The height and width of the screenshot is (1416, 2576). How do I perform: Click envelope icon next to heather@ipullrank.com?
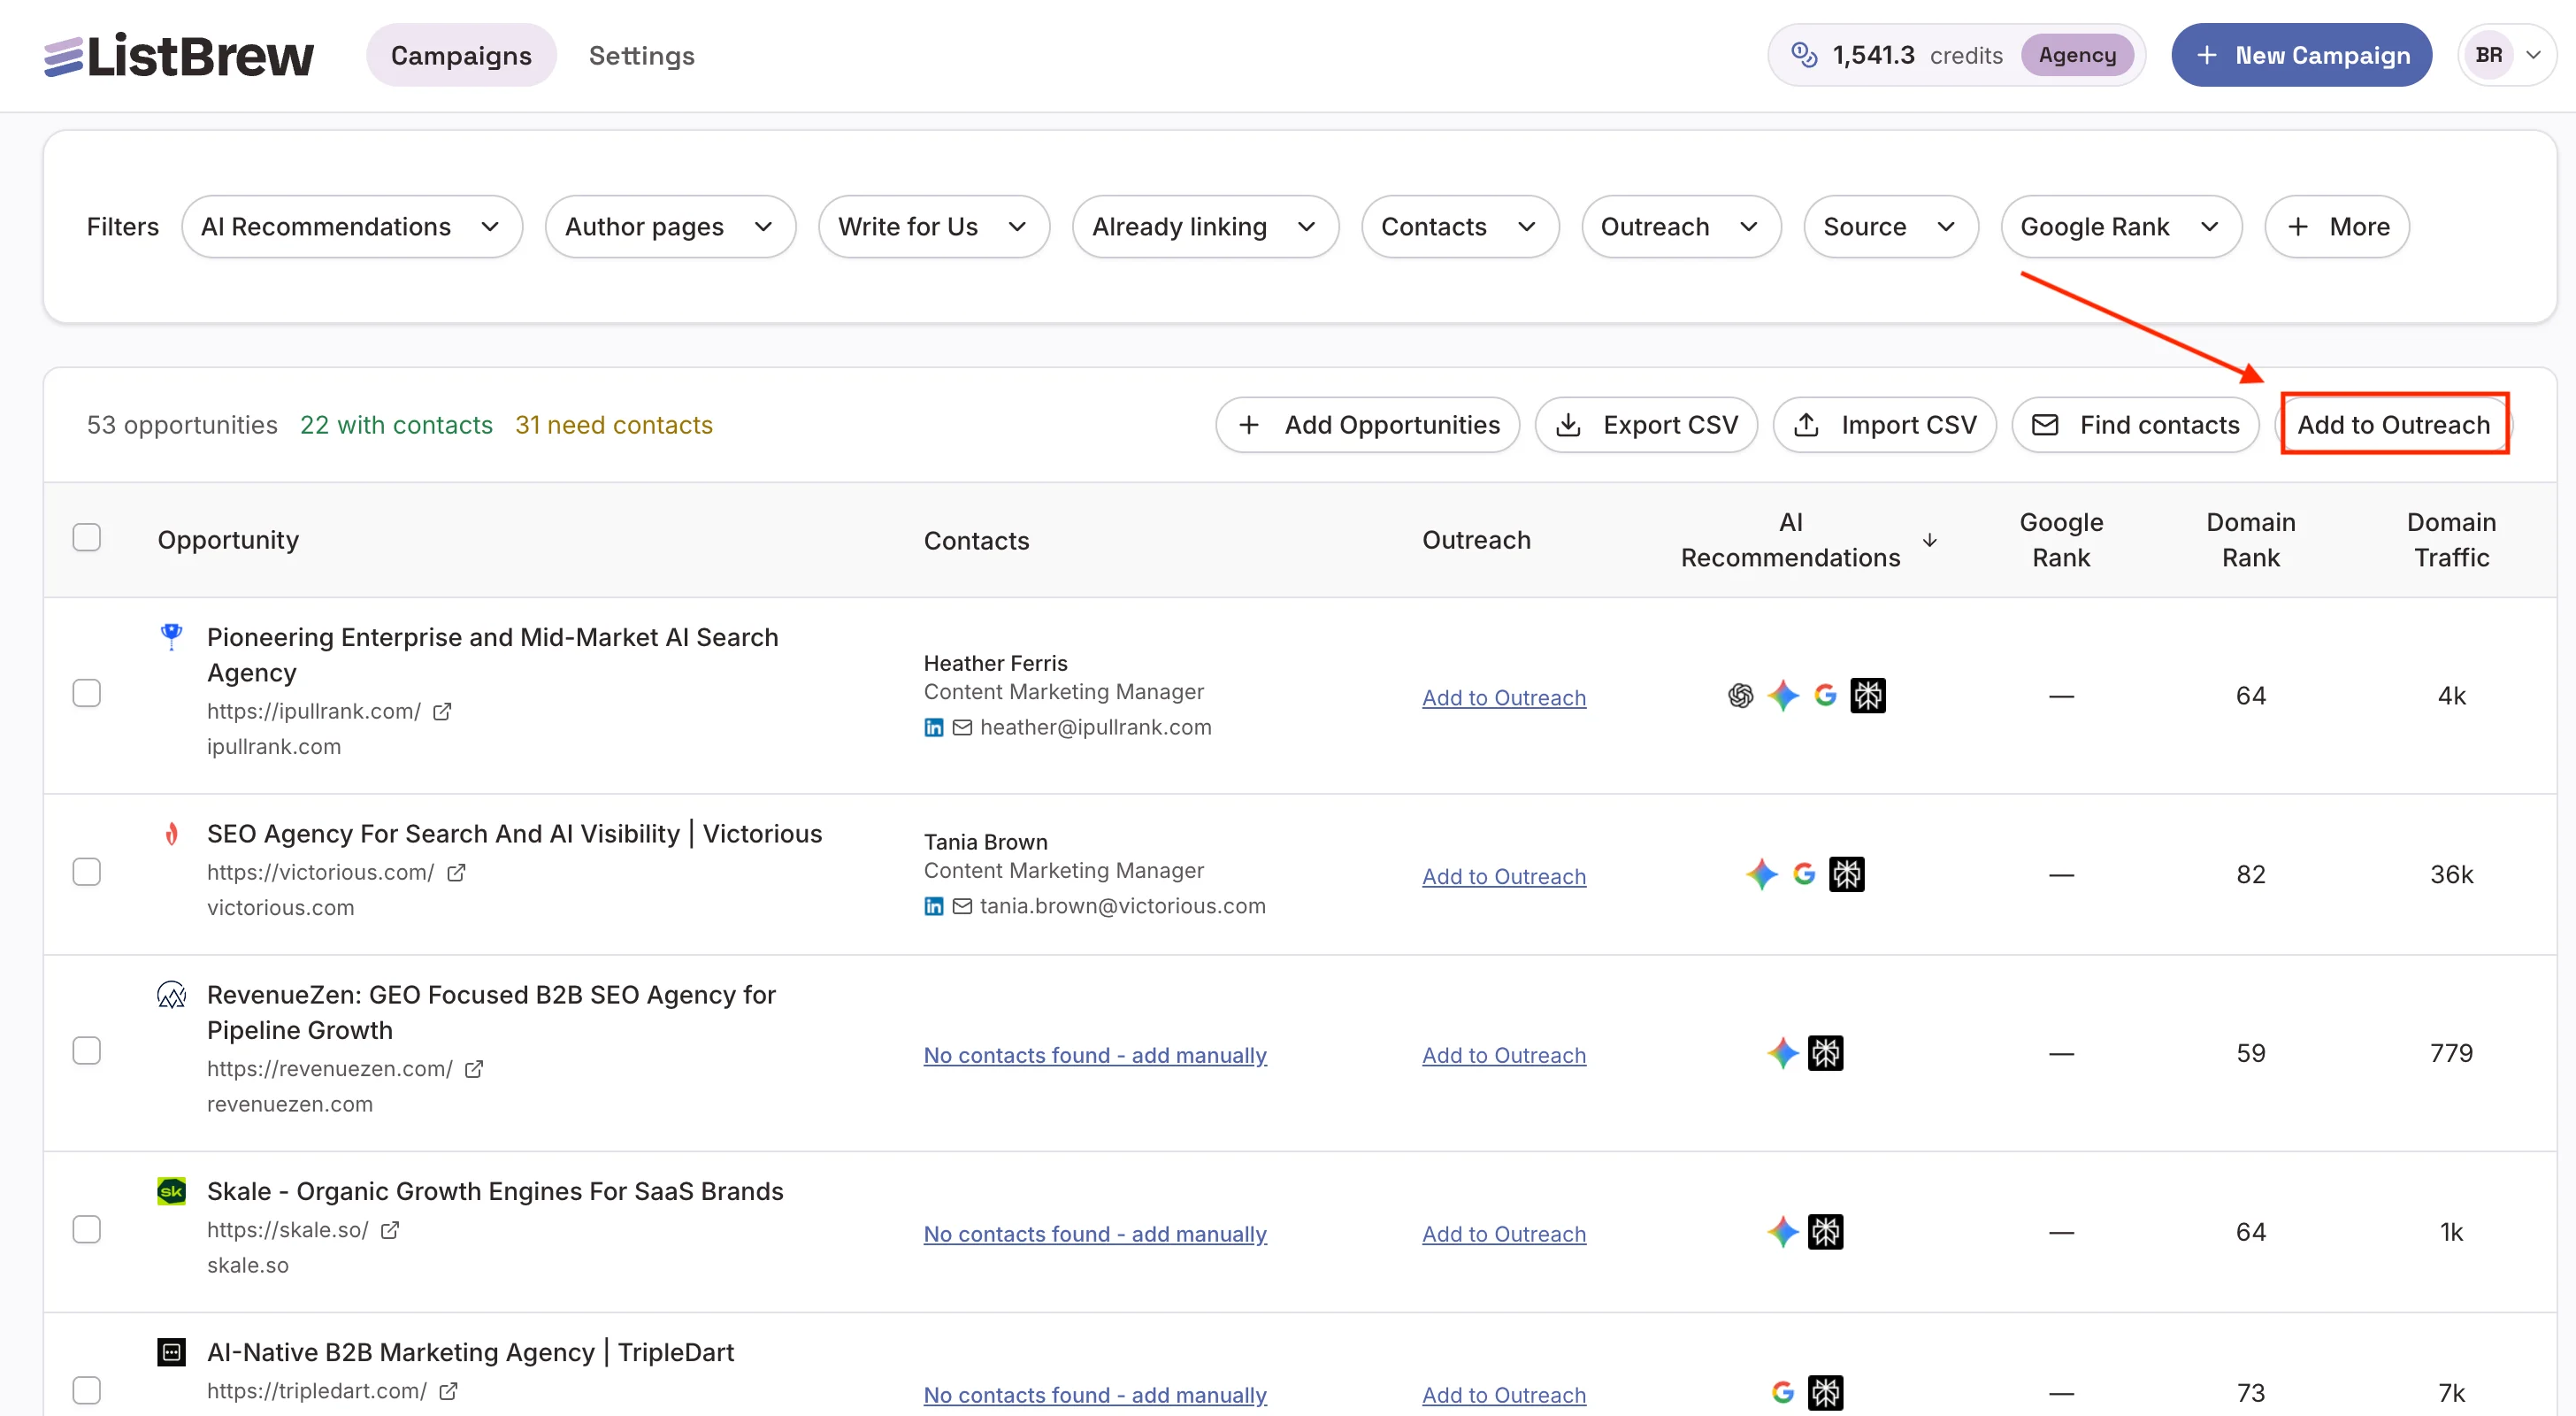pos(962,727)
